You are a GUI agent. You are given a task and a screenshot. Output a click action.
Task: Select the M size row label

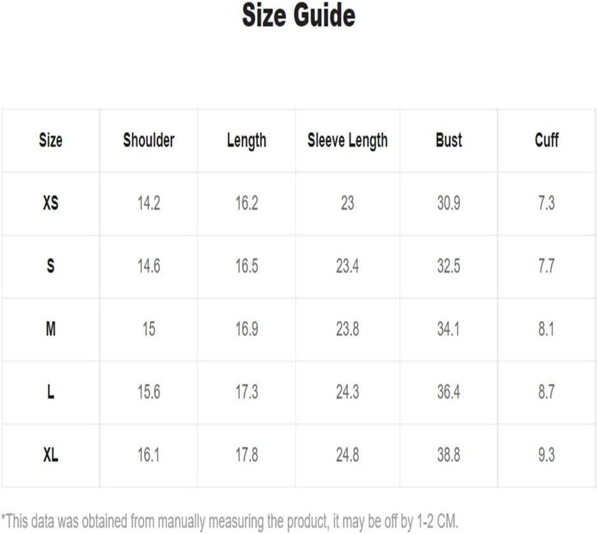51,329
